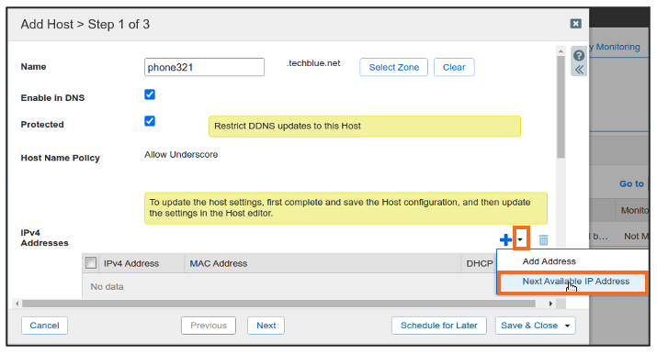Collapse the side panel with double chevron icon

579,70
